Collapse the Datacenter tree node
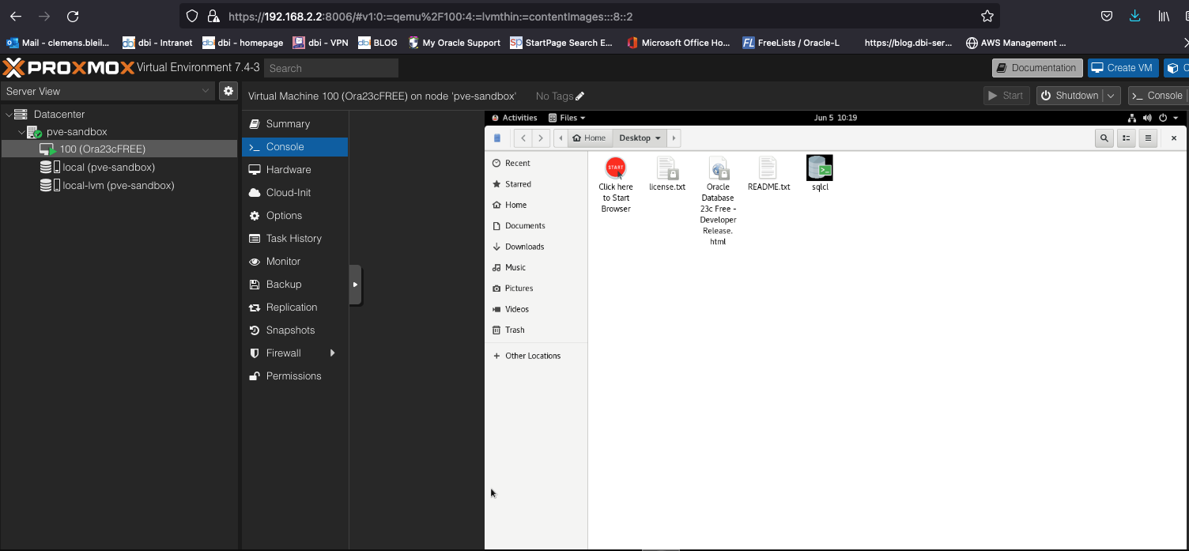Viewport: 1189px width, 551px height. pos(9,115)
